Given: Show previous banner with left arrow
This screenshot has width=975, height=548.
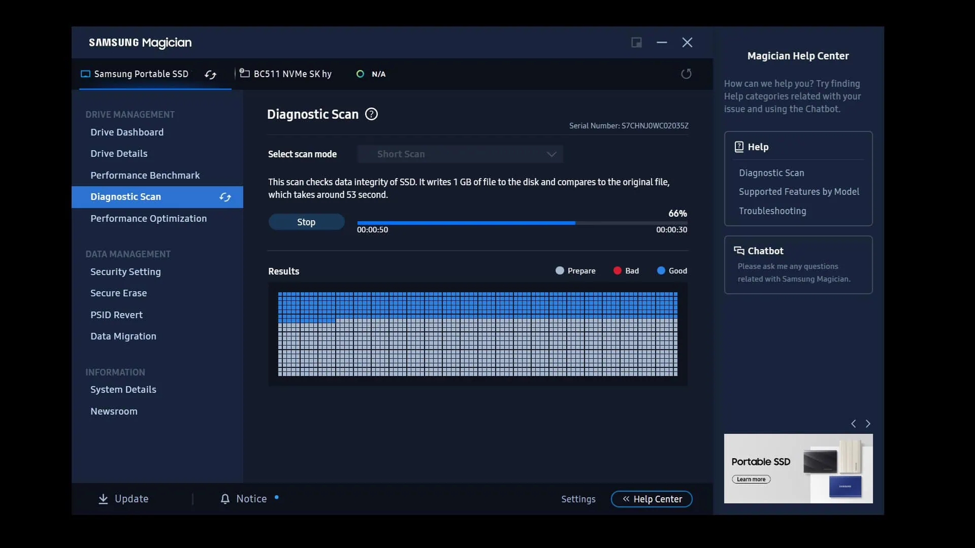Looking at the screenshot, I should (854, 424).
